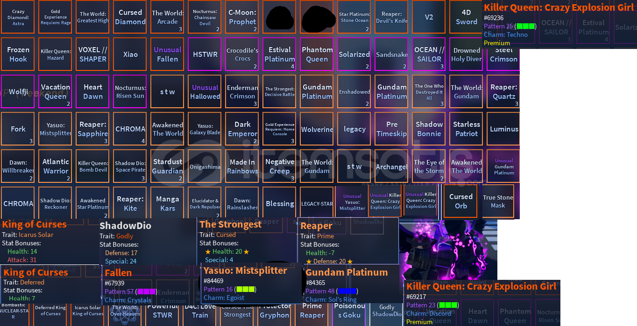The width and height of the screenshot is (637, 326).
Task: Pick the Crocodile's Crocs slot
Action: coord(242,54)
